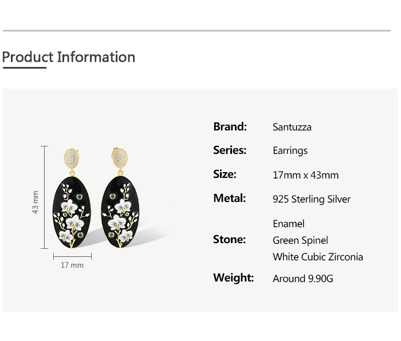Screen dimensions: 401x341
Task: Click the Metal: label
Action: click(229, 198)
